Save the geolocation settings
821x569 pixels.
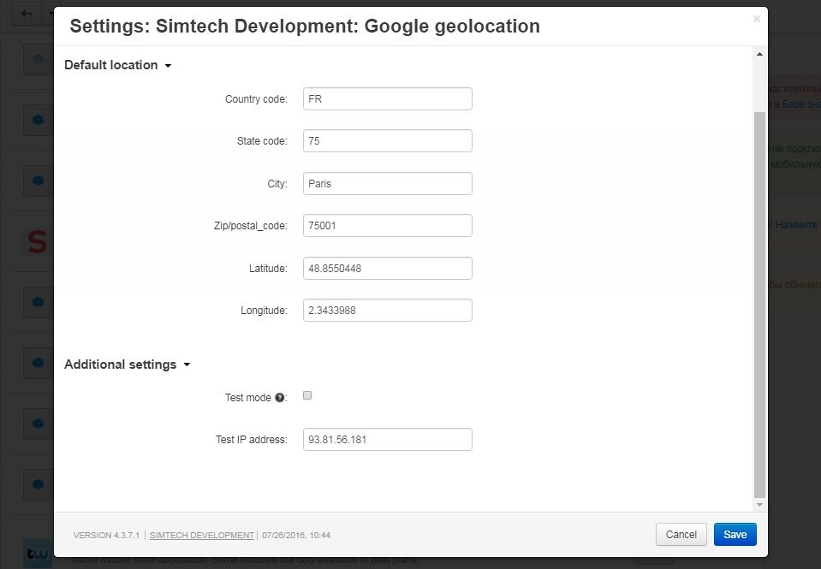735,535
